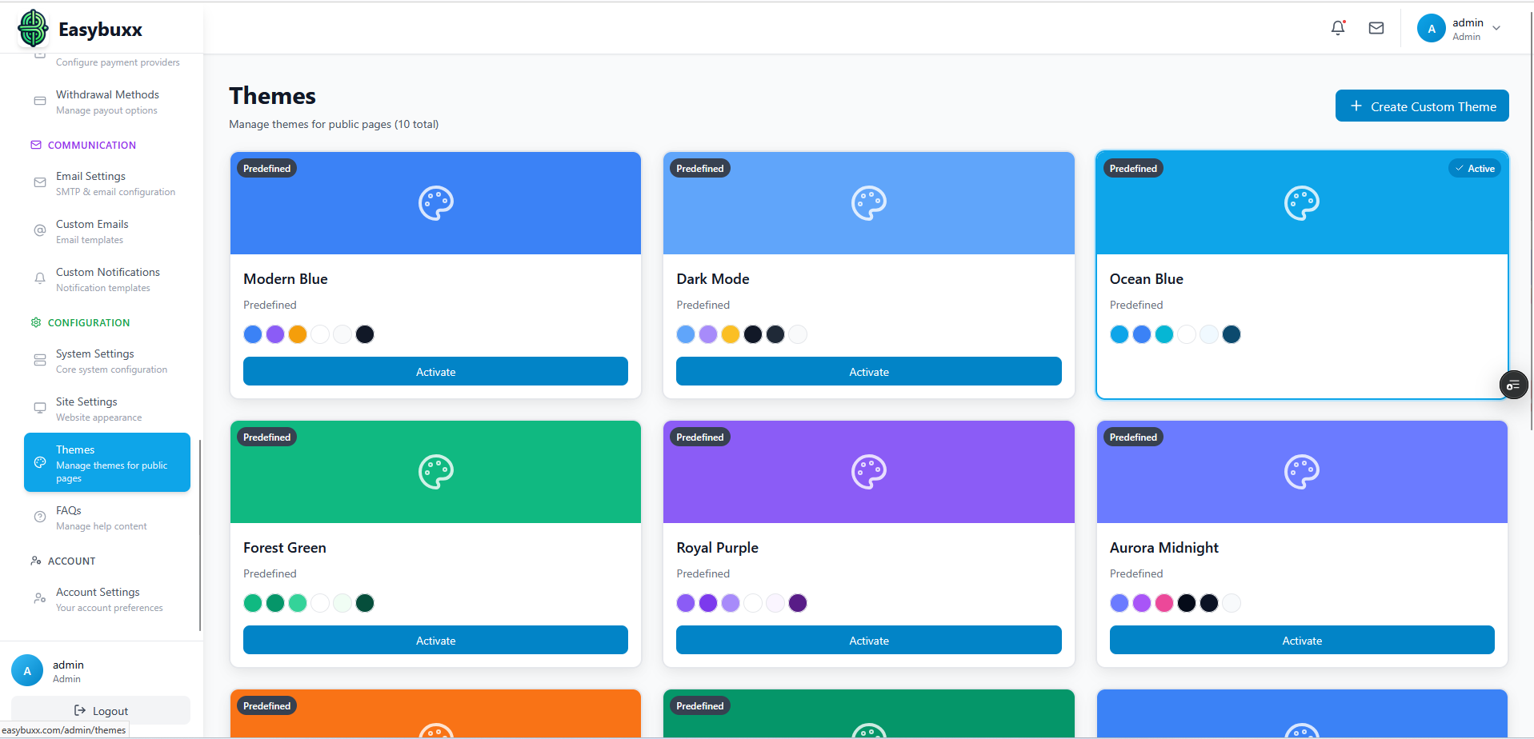Screen dimensions: 1534x739
Task: Click palette icon on Modern Blue card
Action: point(435,203)
